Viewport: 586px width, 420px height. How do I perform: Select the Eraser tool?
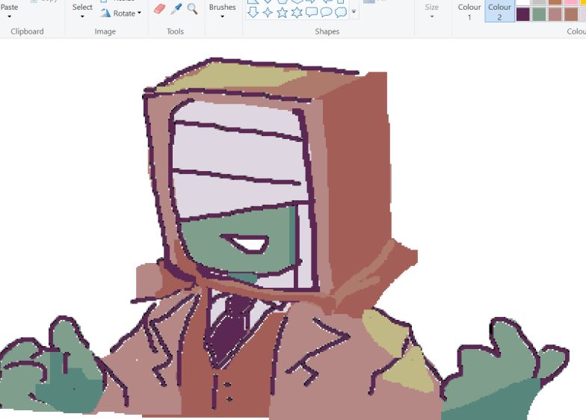160,9
